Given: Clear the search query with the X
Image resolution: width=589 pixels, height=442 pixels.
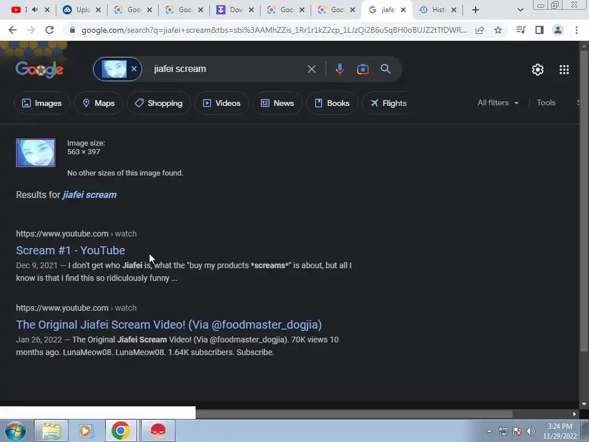Looking at the screenshot, I should (311, 69).
